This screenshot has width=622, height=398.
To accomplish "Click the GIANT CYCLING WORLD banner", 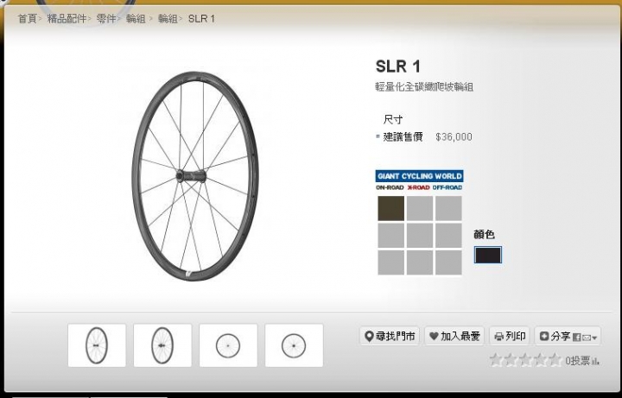I will [x=419, y=176].
